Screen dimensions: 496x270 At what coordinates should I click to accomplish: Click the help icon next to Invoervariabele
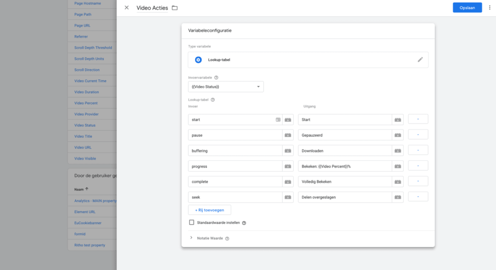(216, 77)
